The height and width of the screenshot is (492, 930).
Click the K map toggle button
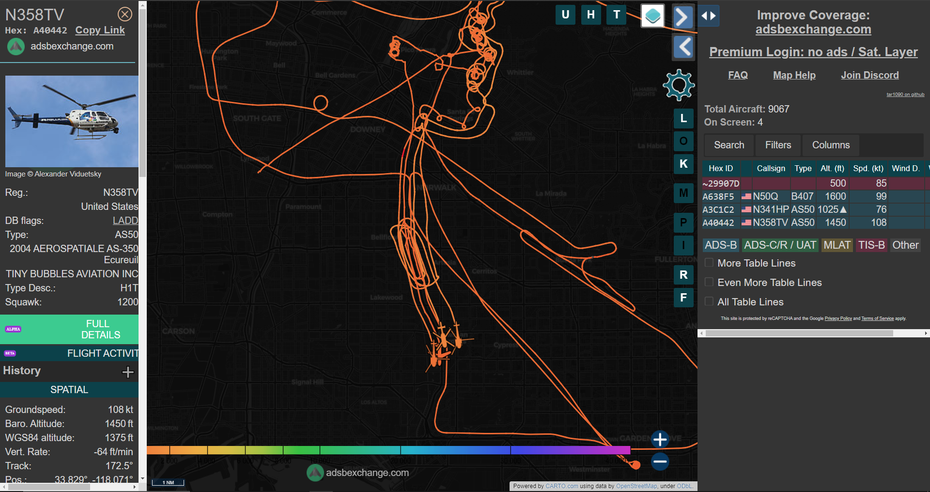[x=683, y=164]
